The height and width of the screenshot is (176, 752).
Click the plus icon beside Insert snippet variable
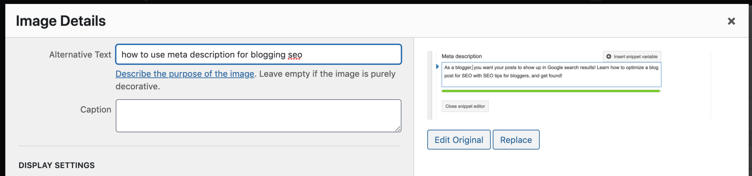(x=609, y=57)
